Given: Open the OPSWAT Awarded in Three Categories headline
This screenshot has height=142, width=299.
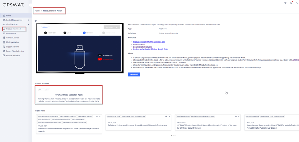Looking at the screenshot, I should 69,130.
